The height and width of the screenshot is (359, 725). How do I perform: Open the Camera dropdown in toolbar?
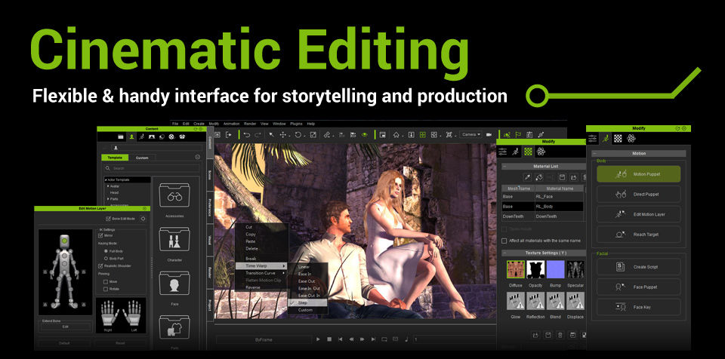click(x=470, y=134)
